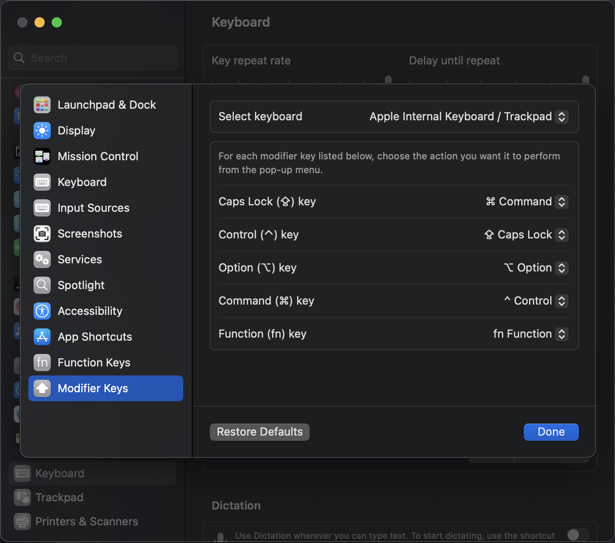Select the Display category
This screenshot has height=543, width=615.
(106, 131)
